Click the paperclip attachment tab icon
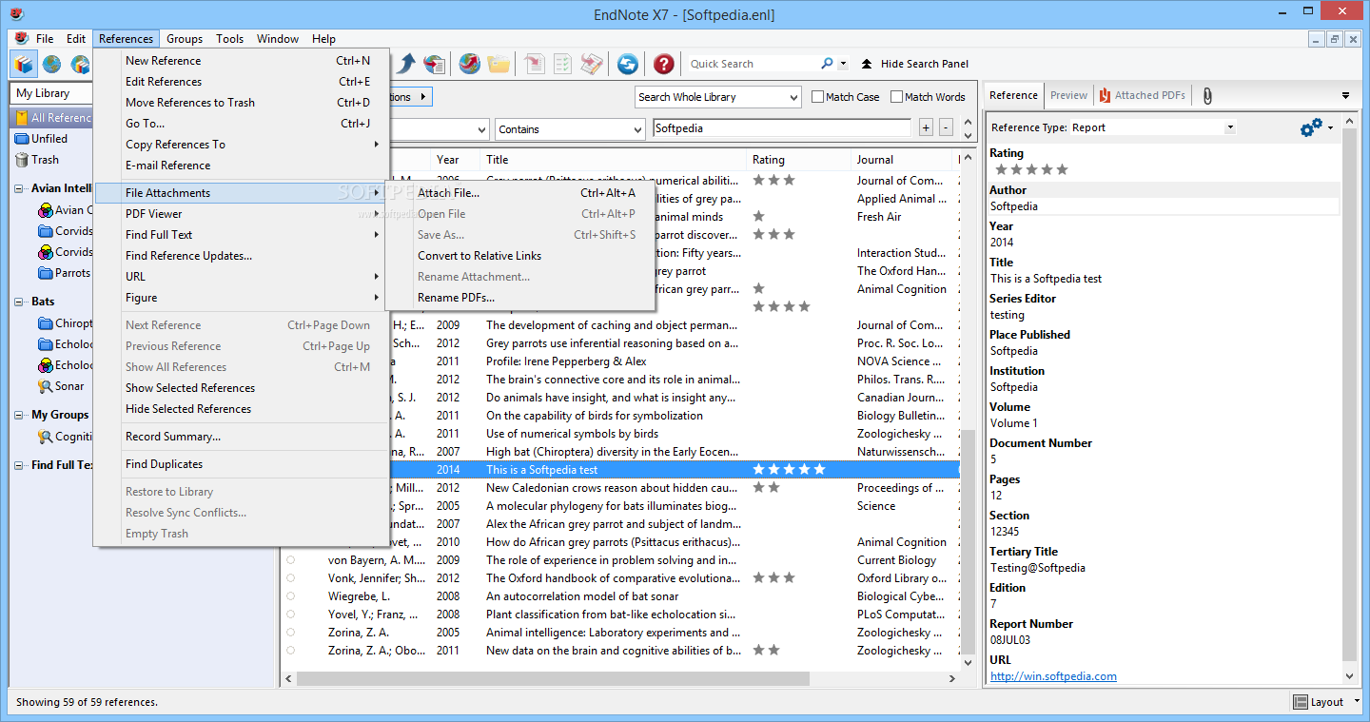 (x=1207, y=95)
